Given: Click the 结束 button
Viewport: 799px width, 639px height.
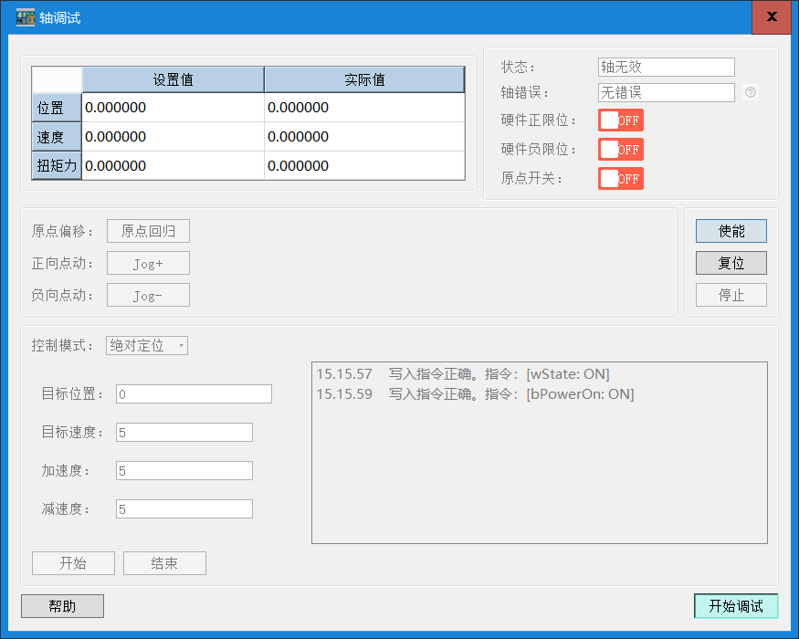Looking at the screenshot, I should (x=164, y=562).
